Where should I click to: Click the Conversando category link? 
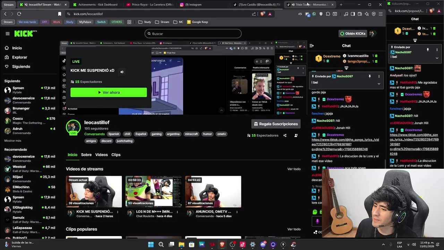(x=94, y=134)
